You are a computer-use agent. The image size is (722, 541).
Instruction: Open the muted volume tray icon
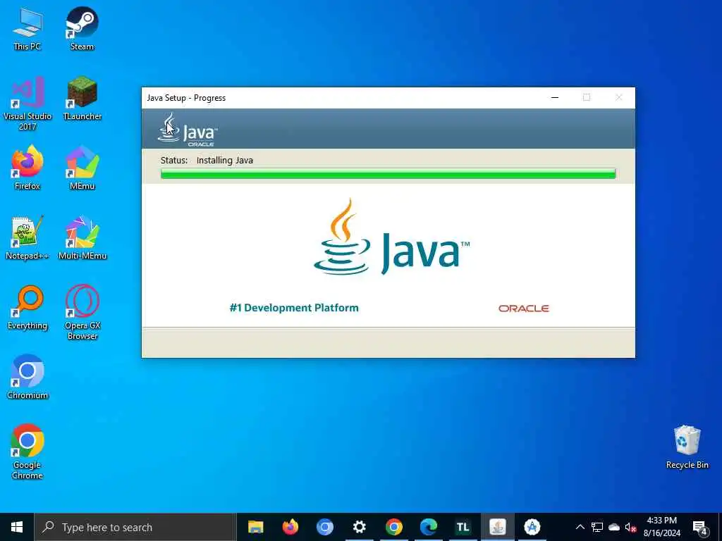(631, 527)
